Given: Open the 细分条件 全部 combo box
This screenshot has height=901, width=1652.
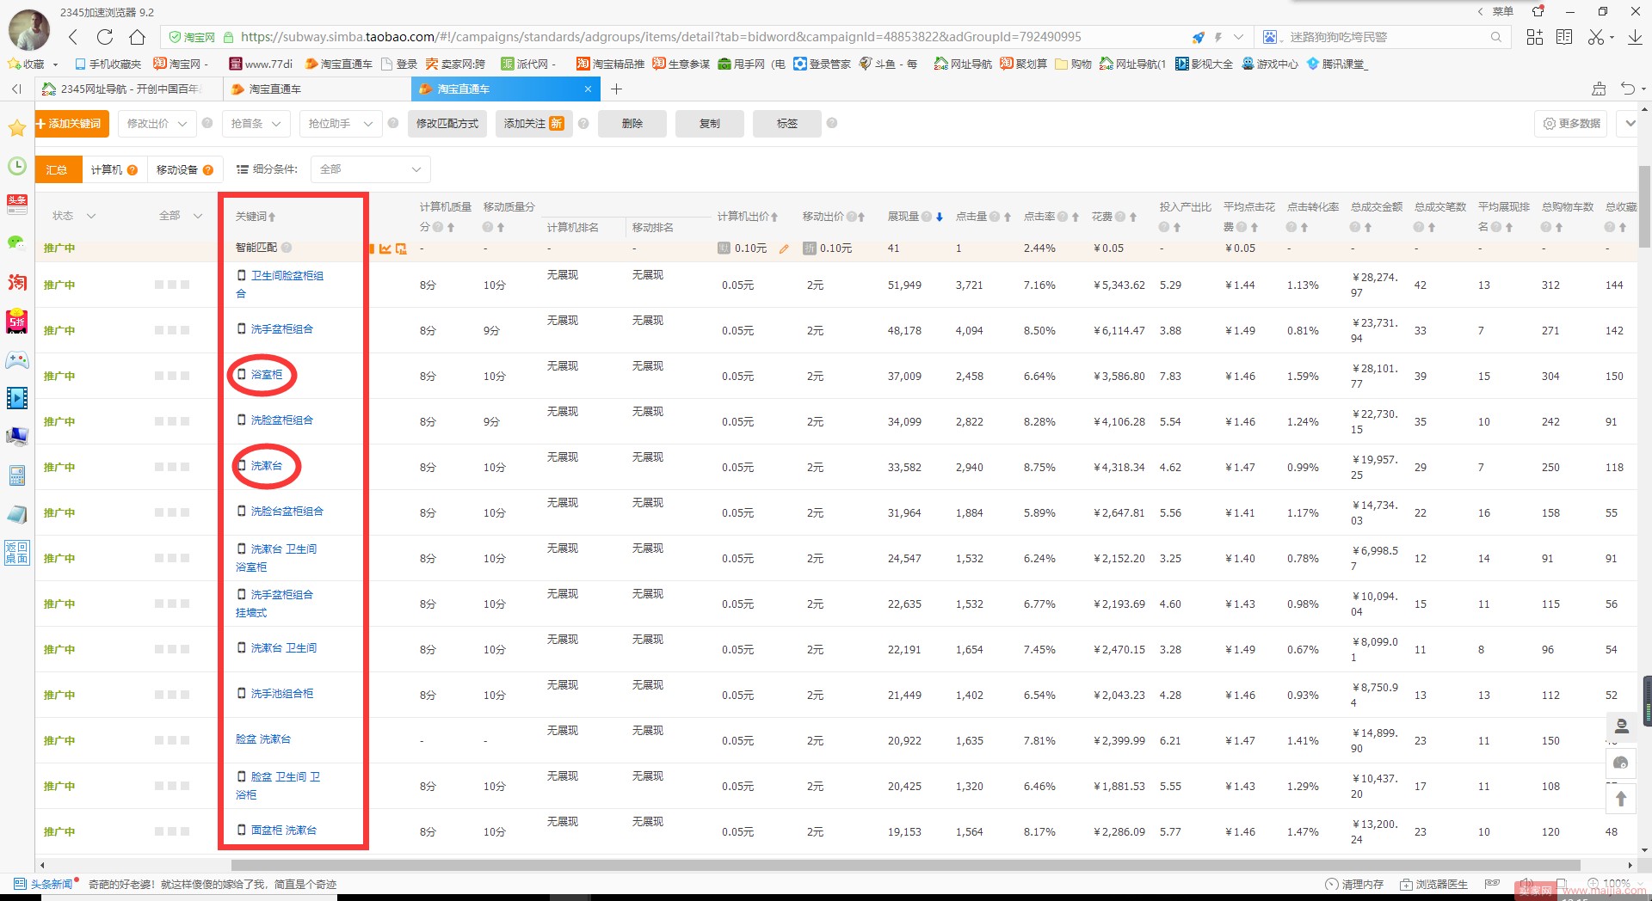Looking at the screenshot, I should click(x=370, y=169).
